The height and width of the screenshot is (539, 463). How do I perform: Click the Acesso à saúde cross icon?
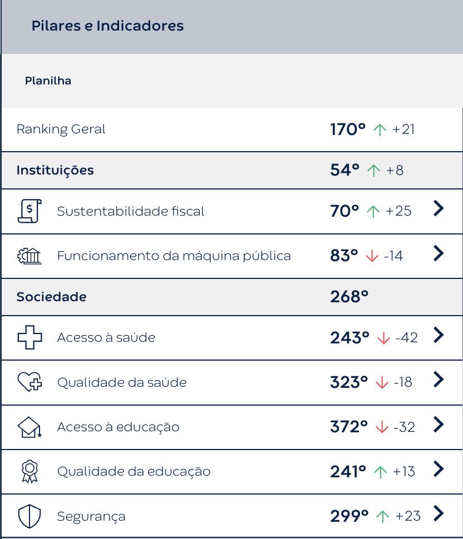pos(29,337)
